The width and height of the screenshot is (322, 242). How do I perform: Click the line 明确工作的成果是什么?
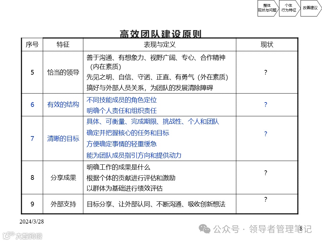click(118, 167)
